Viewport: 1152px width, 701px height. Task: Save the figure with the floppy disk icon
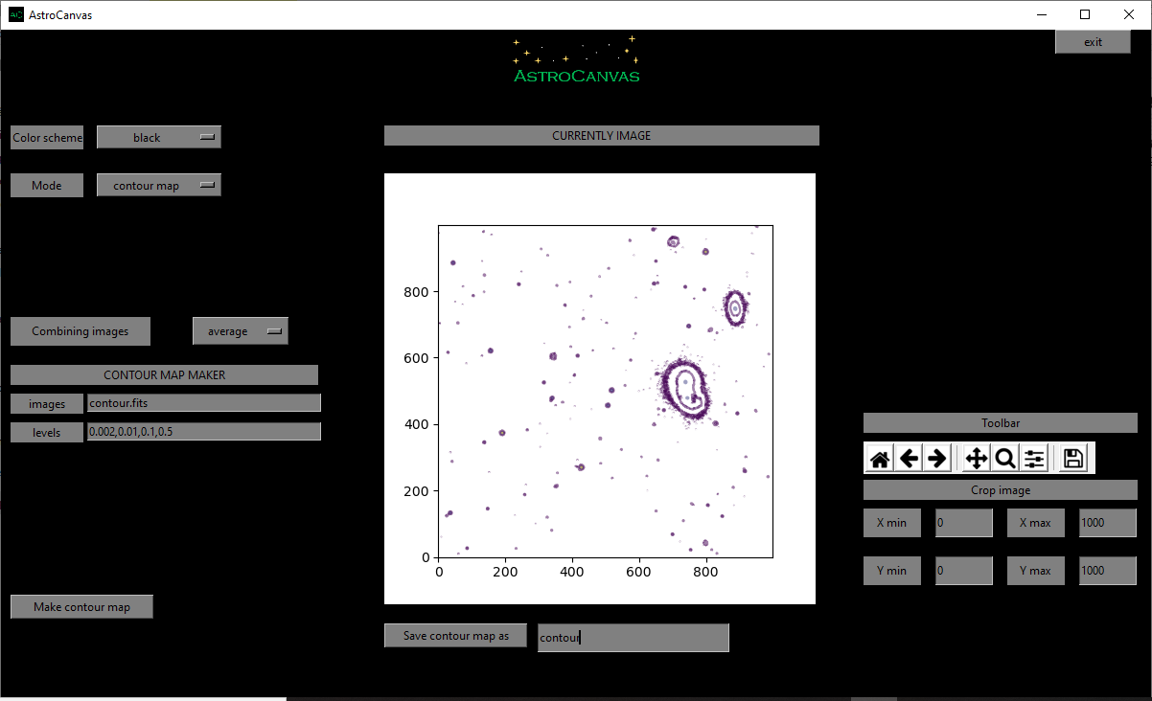pyautogui.click(x=1073, y=459)
